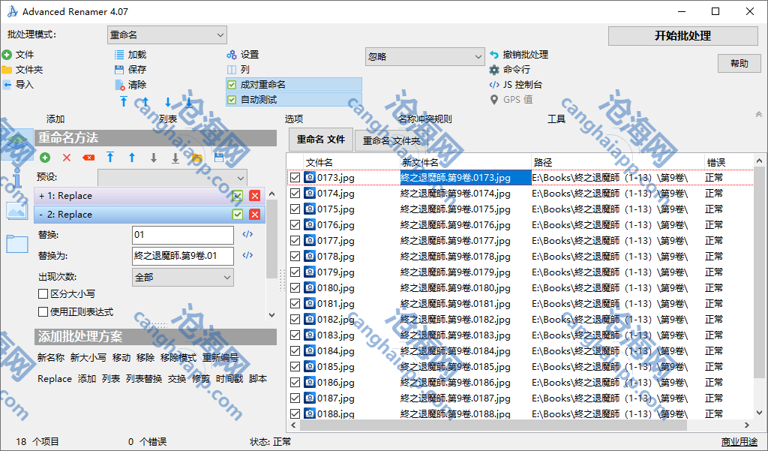Image resolution: width=768 pixels, height=451 pixels.
Task: Click the 替换 input field containing 01
Action: click(x=182, y=236)
